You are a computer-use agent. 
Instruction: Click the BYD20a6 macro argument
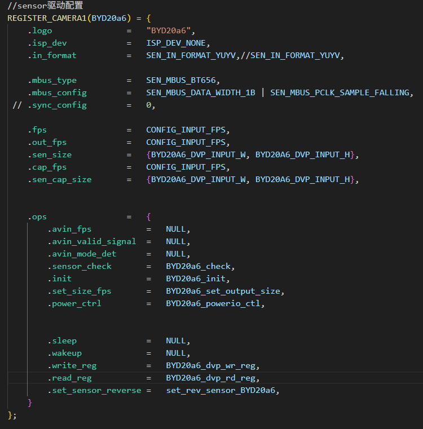coord(109,18)
